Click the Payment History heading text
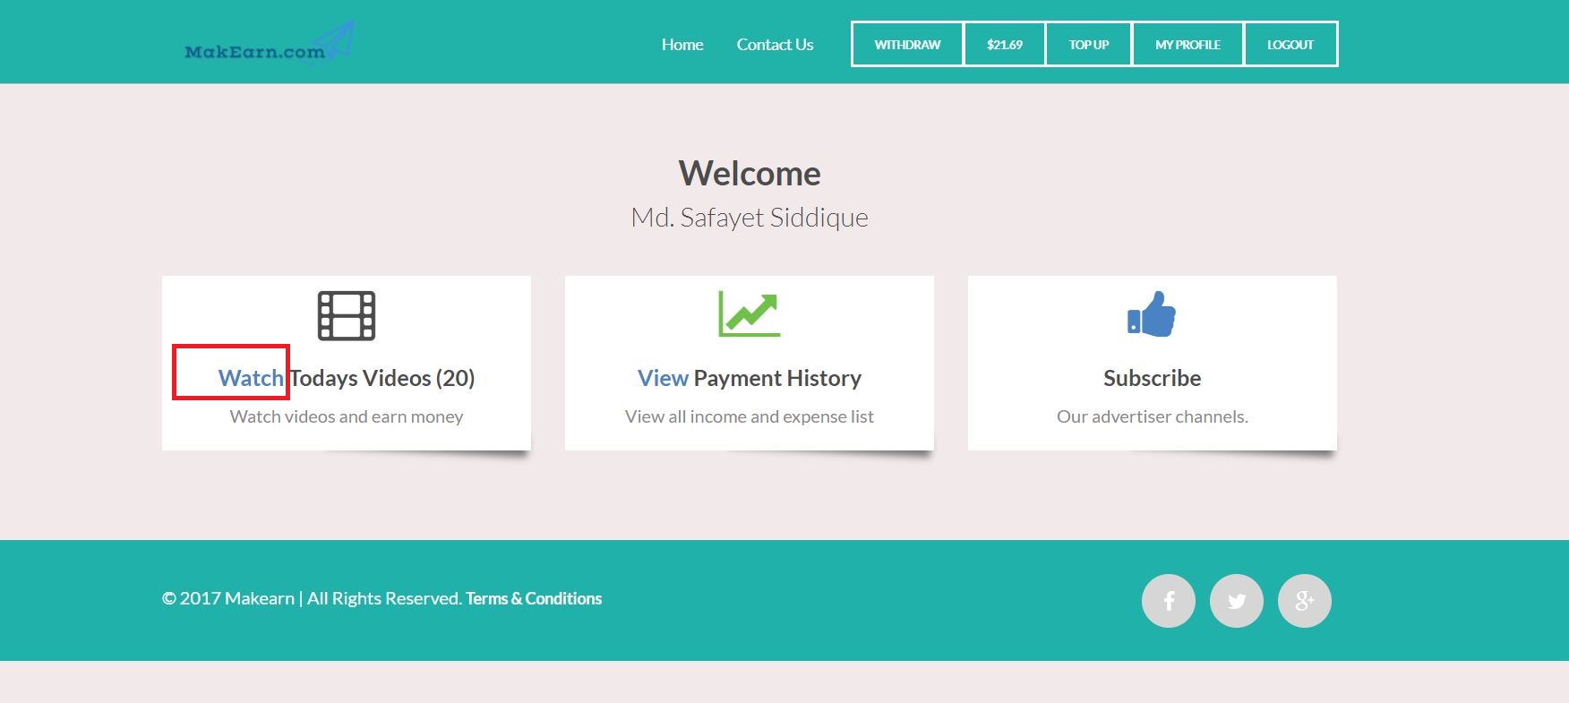This screenshot has height=703, width=1569. click(x=777, y=378)
